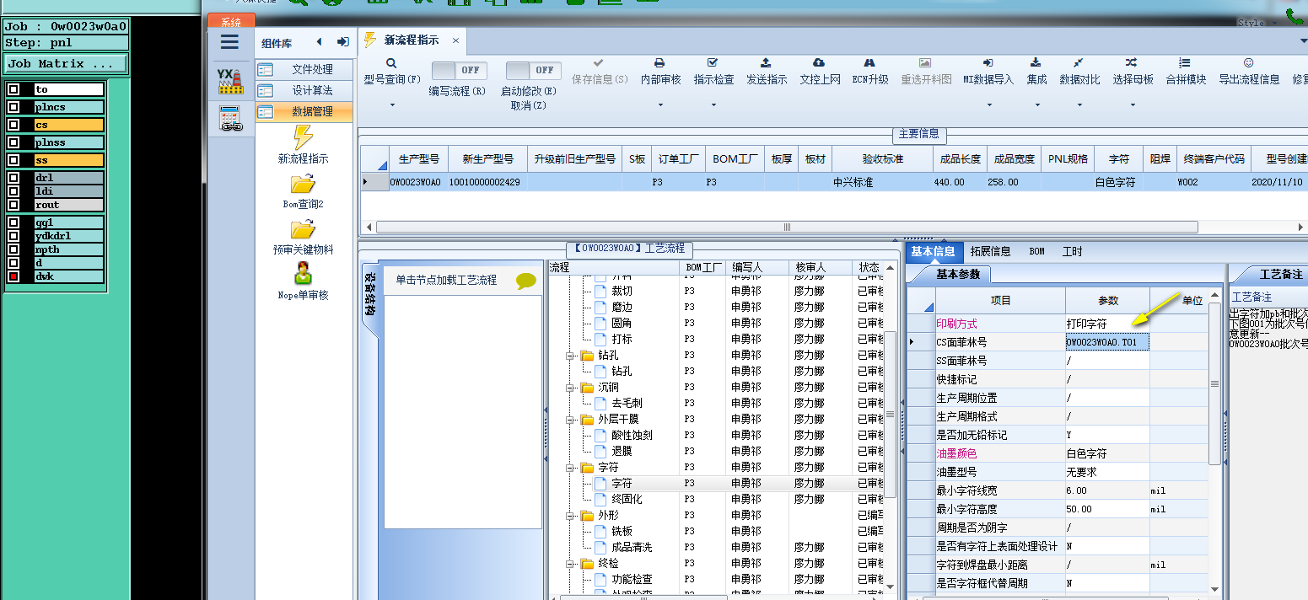Uncheck the red 'dwk' layer checkbox

tap(13, 276)
